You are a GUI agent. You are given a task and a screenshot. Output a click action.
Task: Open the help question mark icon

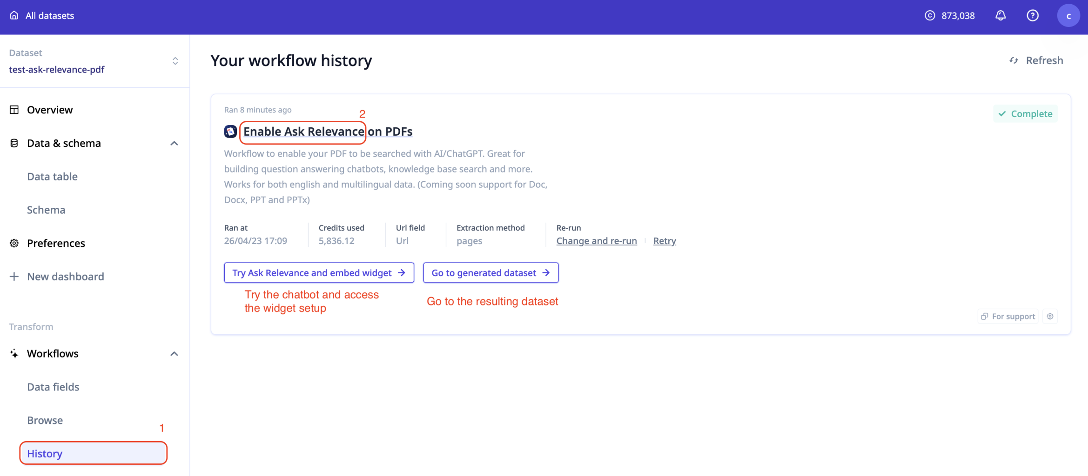tap(1032, 15)
